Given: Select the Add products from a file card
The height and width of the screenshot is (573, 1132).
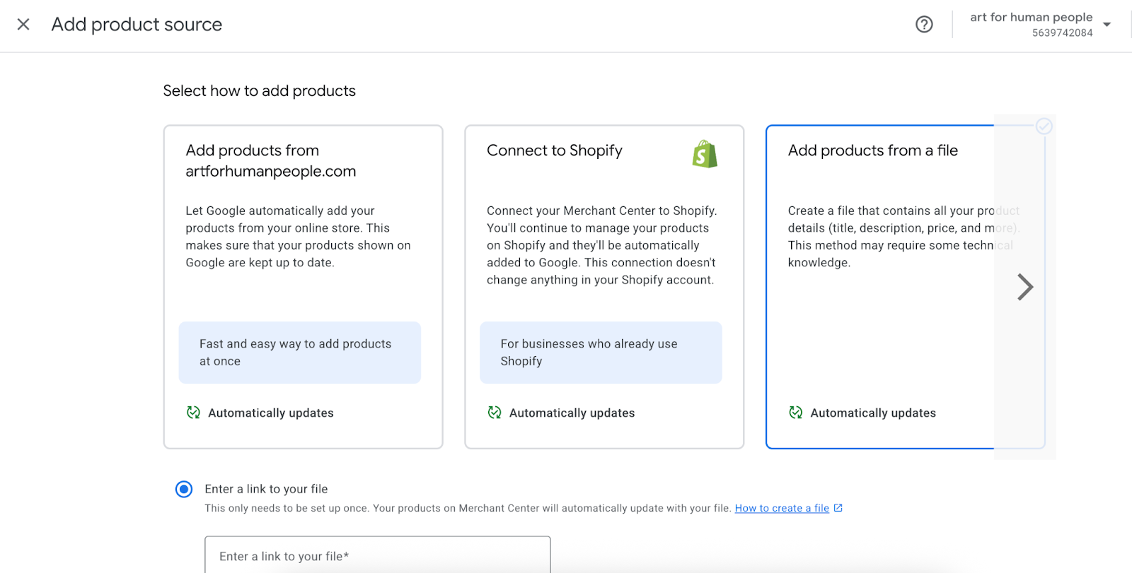Looking at the screenshot, I should coord(905,287).
